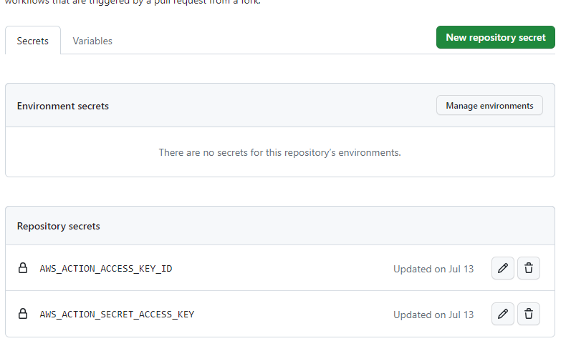571x351 pixels.
Task: Switch to the Secrets tab
Action: [x=33, y=40]
